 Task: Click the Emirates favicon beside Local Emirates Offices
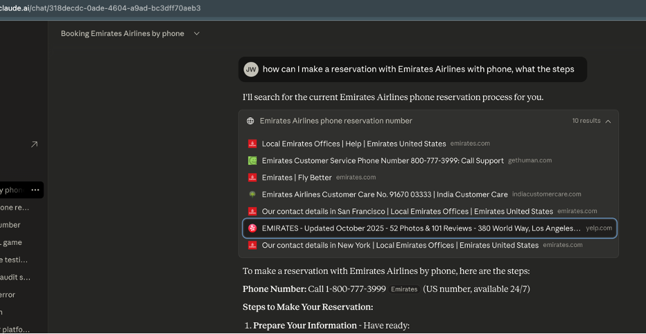252,144
